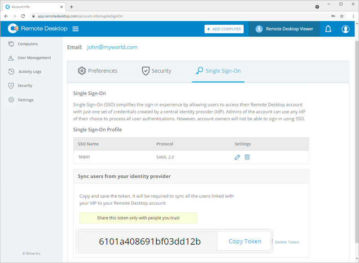Click the browser address bar

pyautogui.click(x=179, y=16)
